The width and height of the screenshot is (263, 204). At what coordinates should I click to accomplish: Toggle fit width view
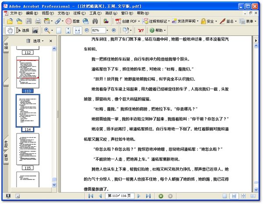coord(77,31)
